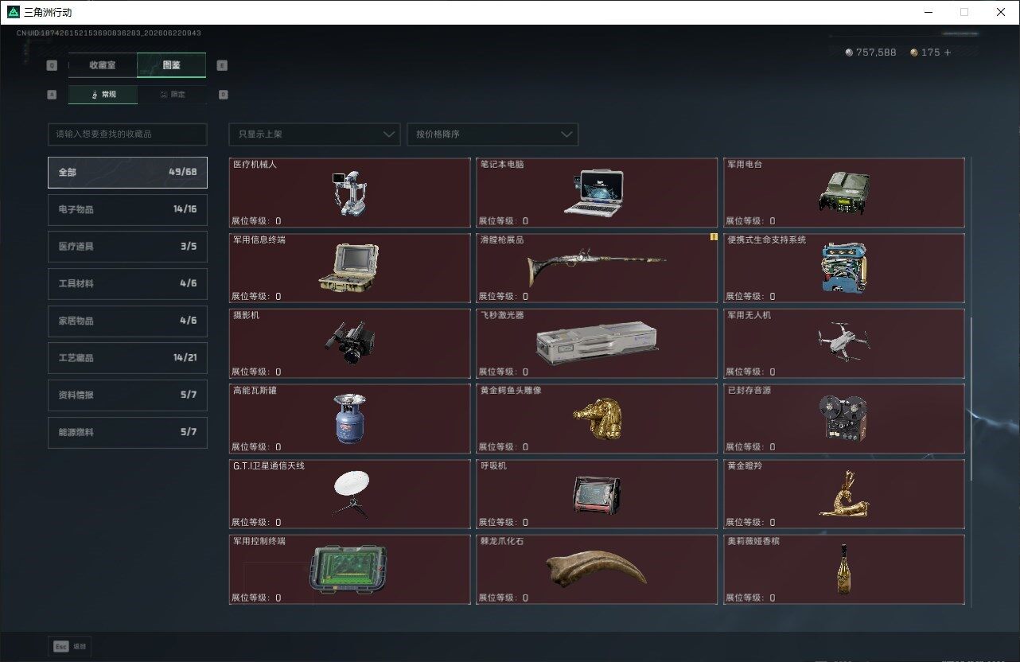Switch to the 图鉴 tab

coord(172,65)
